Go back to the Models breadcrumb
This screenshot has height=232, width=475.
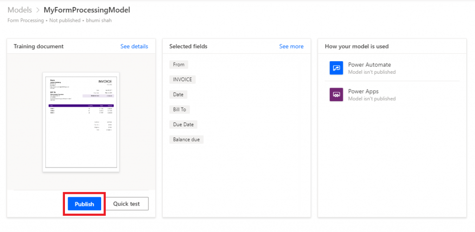pos(19,10)
